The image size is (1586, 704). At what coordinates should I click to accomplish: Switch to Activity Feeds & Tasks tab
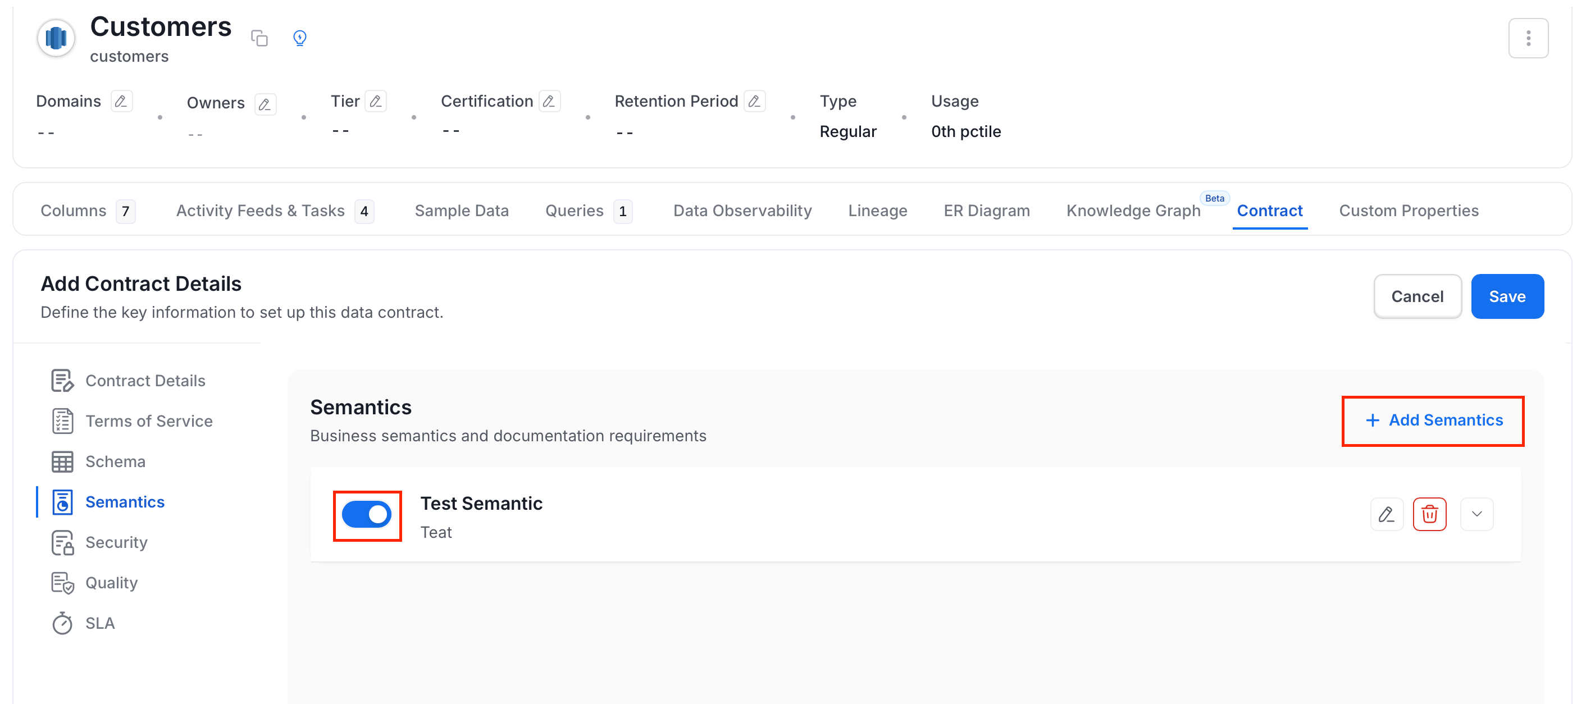(275, 211)
